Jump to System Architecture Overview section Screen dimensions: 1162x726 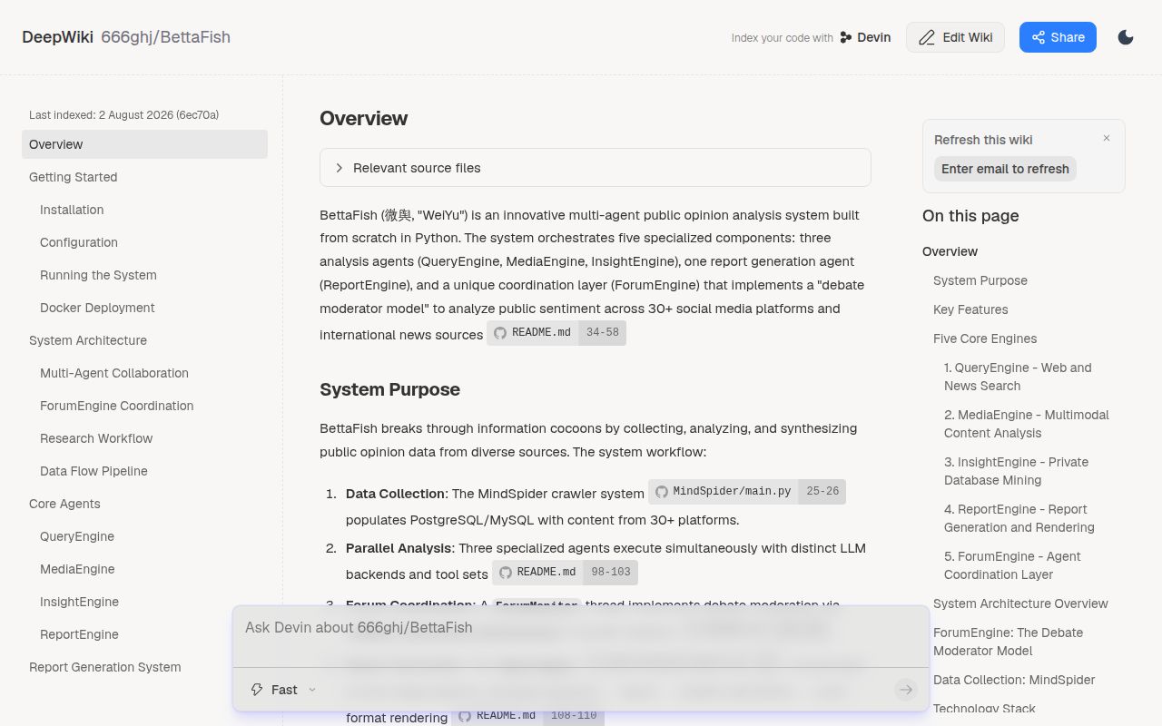click(1020, 603)
